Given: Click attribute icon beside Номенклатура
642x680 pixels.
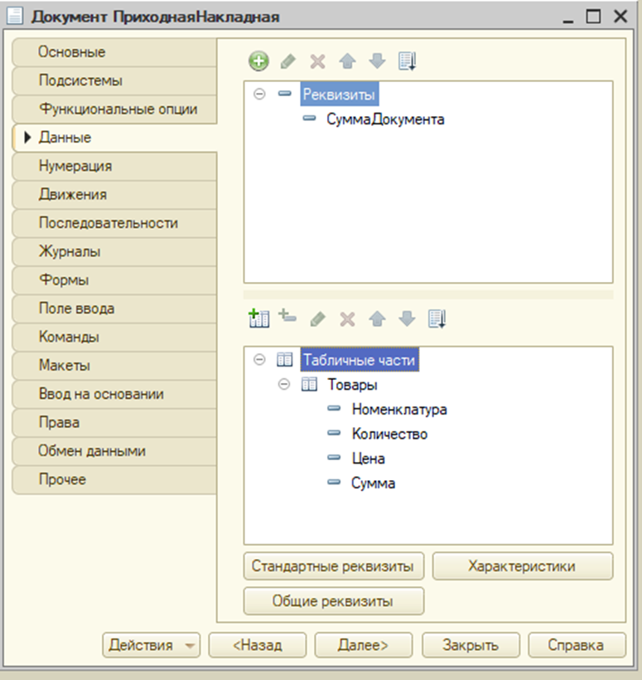Looking at the screenshot, I should (x=334, y=408).
